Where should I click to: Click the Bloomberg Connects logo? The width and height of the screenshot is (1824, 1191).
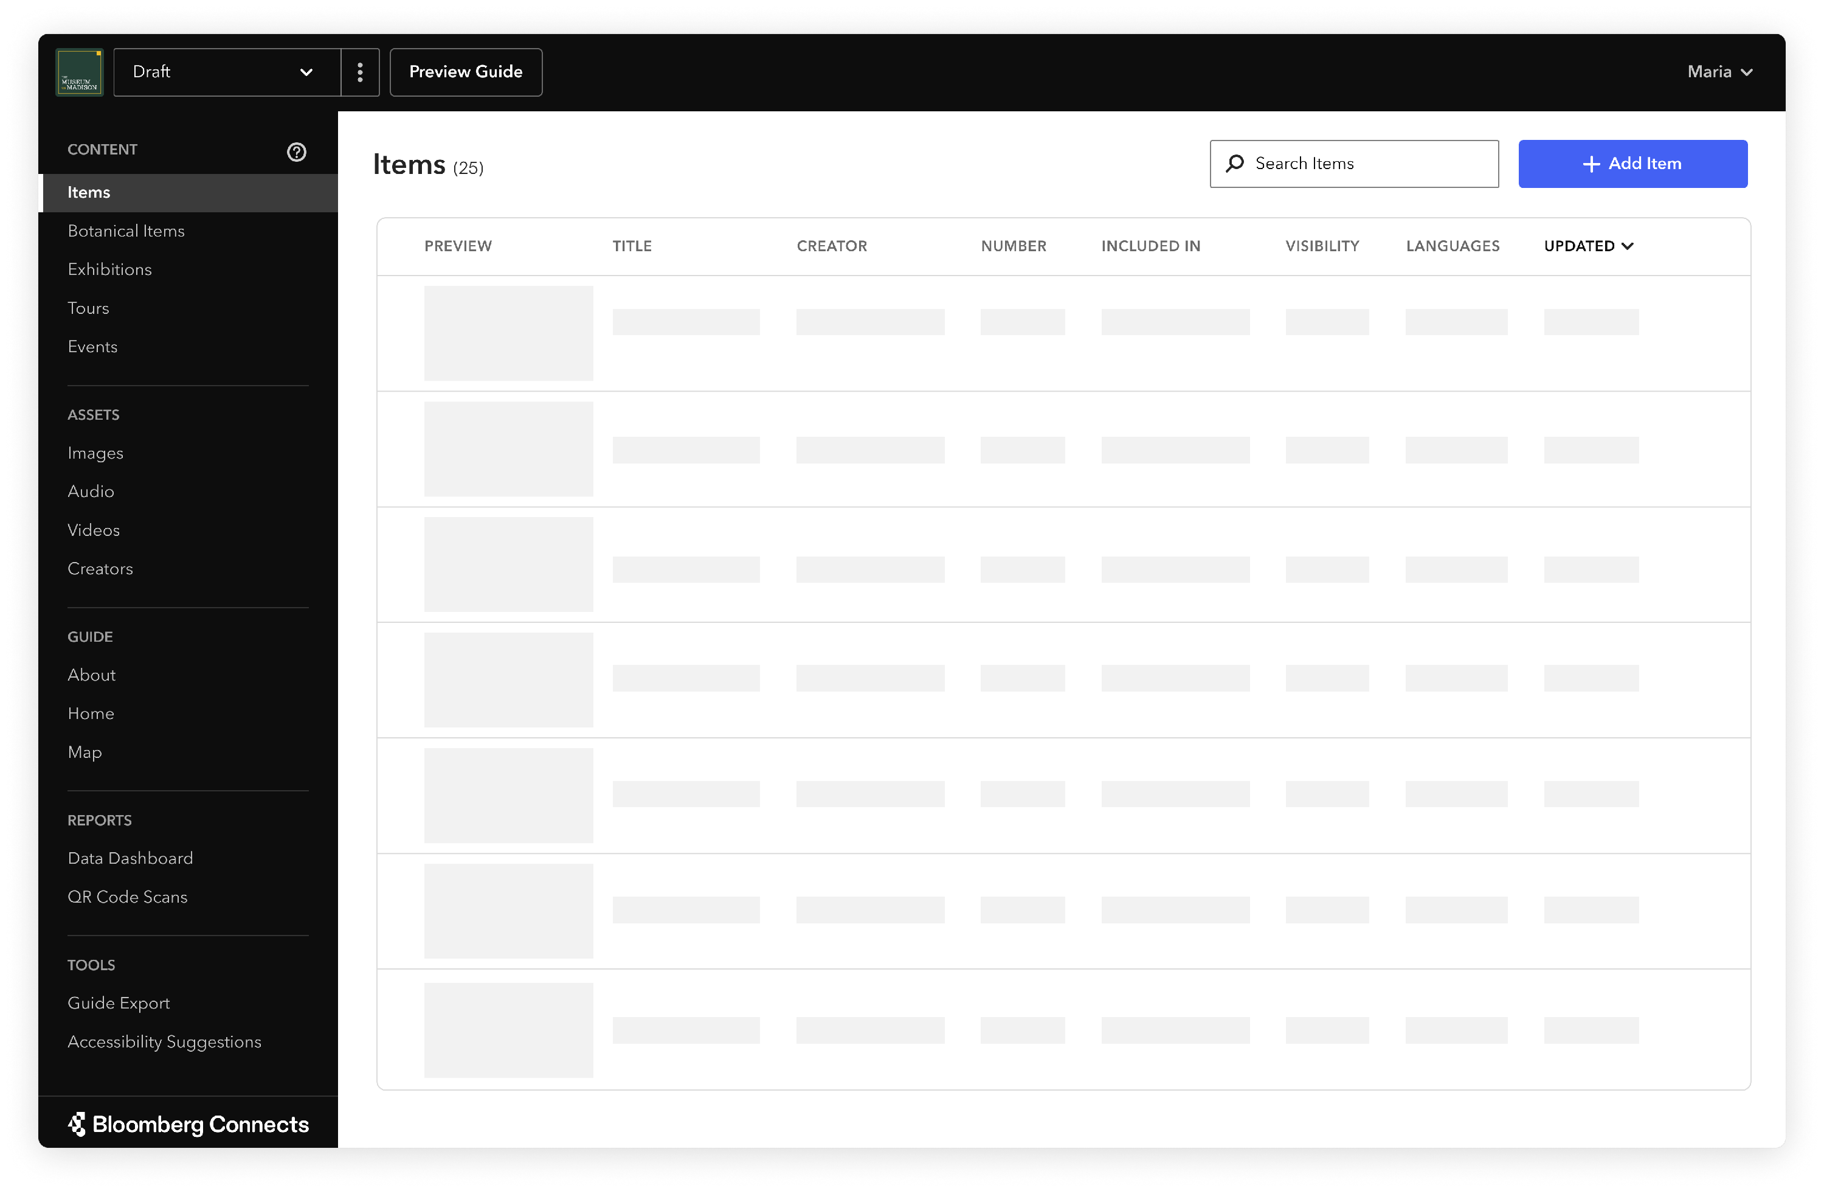(188, 1124)
